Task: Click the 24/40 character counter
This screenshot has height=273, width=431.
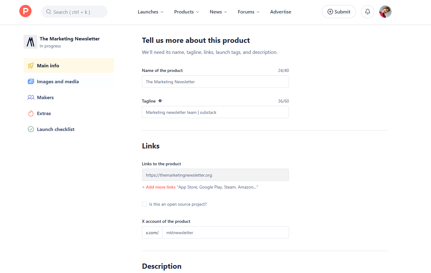Action: click(x=283, y=70)
